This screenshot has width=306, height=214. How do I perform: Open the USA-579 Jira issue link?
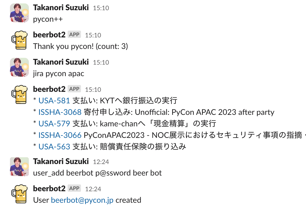(54, 123)
